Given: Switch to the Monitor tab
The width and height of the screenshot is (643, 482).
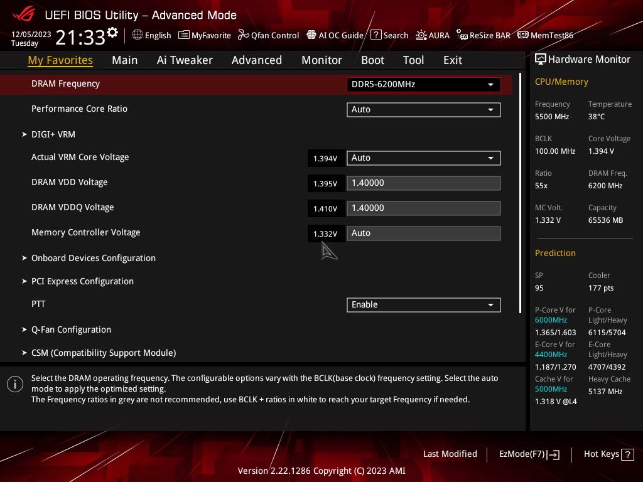Looking at the screenshot, I should point(321,60).
